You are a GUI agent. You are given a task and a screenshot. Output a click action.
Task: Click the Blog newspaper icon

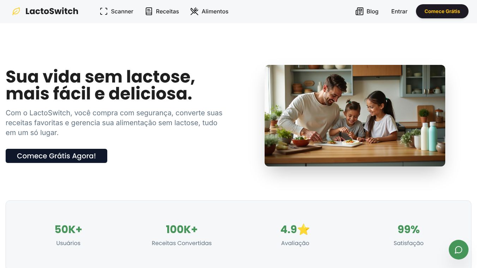click(x=360, y=11)
